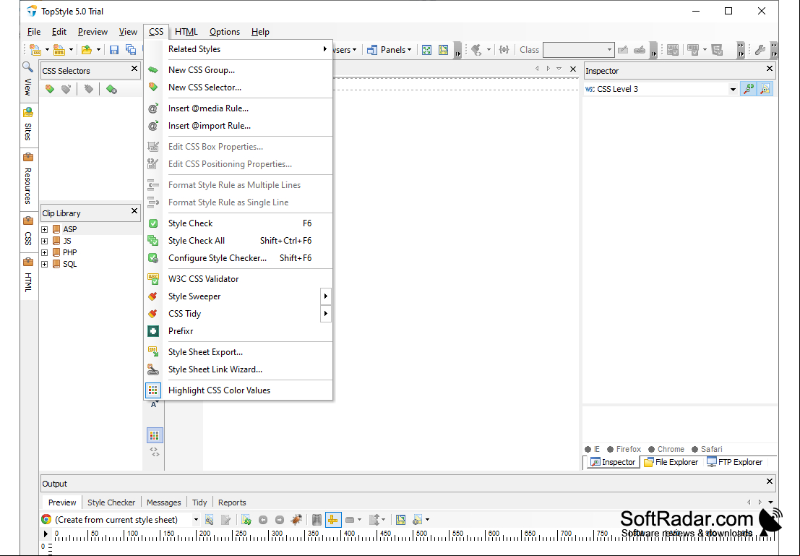800x556 pixels.
Task: Click the New HTML document toolbar icon
Action: click(59, 49)
